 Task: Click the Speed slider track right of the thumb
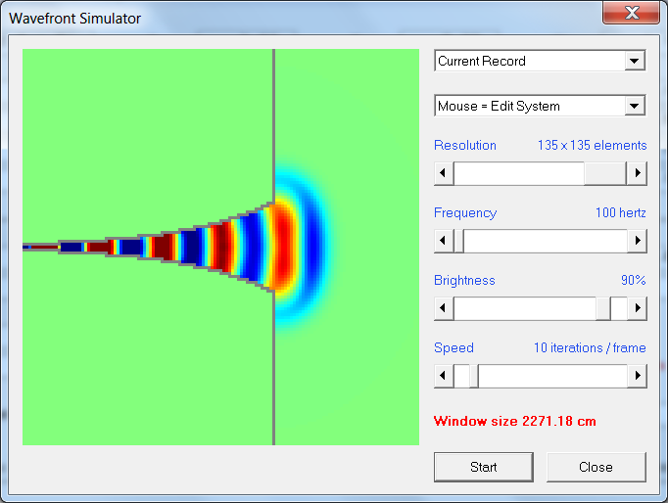[x=552, y=376]
